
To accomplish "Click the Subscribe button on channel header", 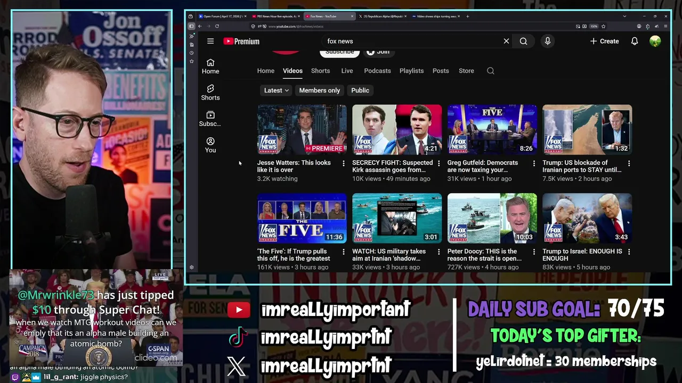I will coord(339,52).
